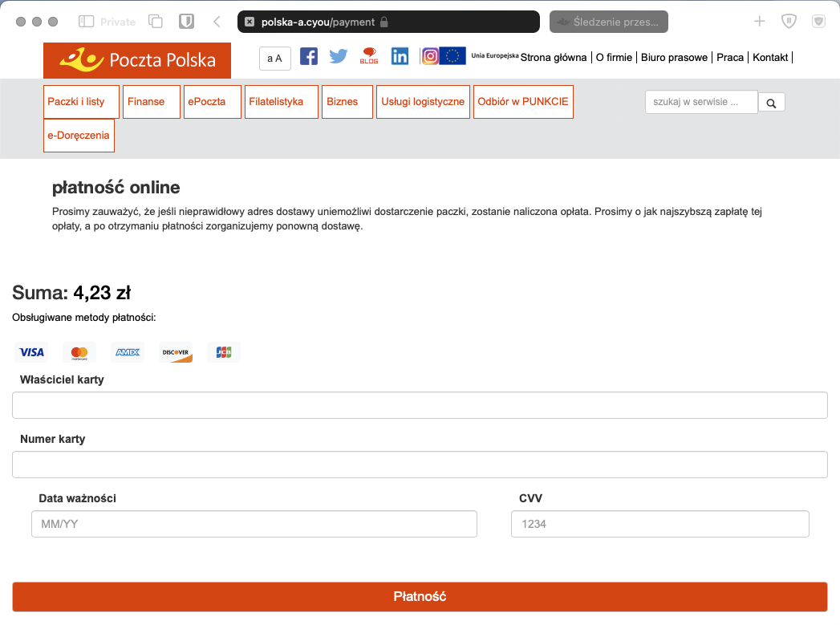Toggle font size with aA button

click(x=275, y=59)
